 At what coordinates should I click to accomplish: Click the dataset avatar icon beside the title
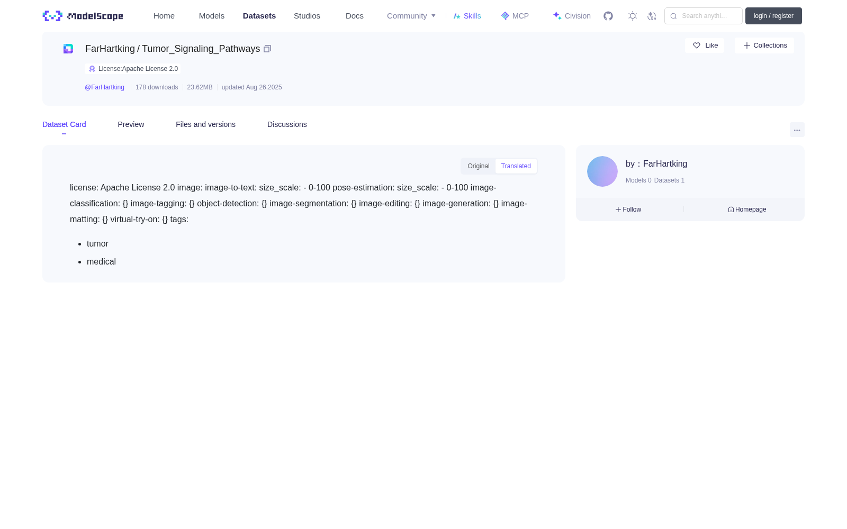(x=68, y=49)
